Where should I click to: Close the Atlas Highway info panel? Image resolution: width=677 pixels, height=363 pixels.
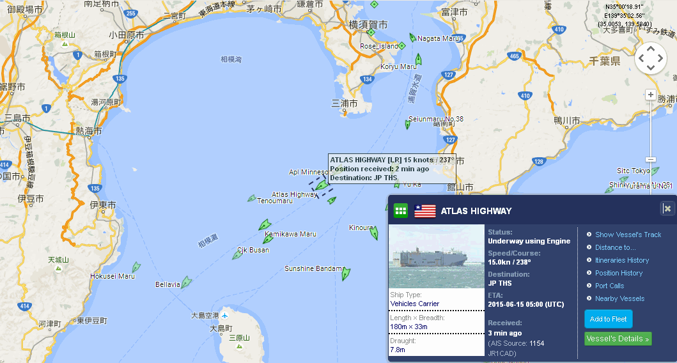coord(667,209)
